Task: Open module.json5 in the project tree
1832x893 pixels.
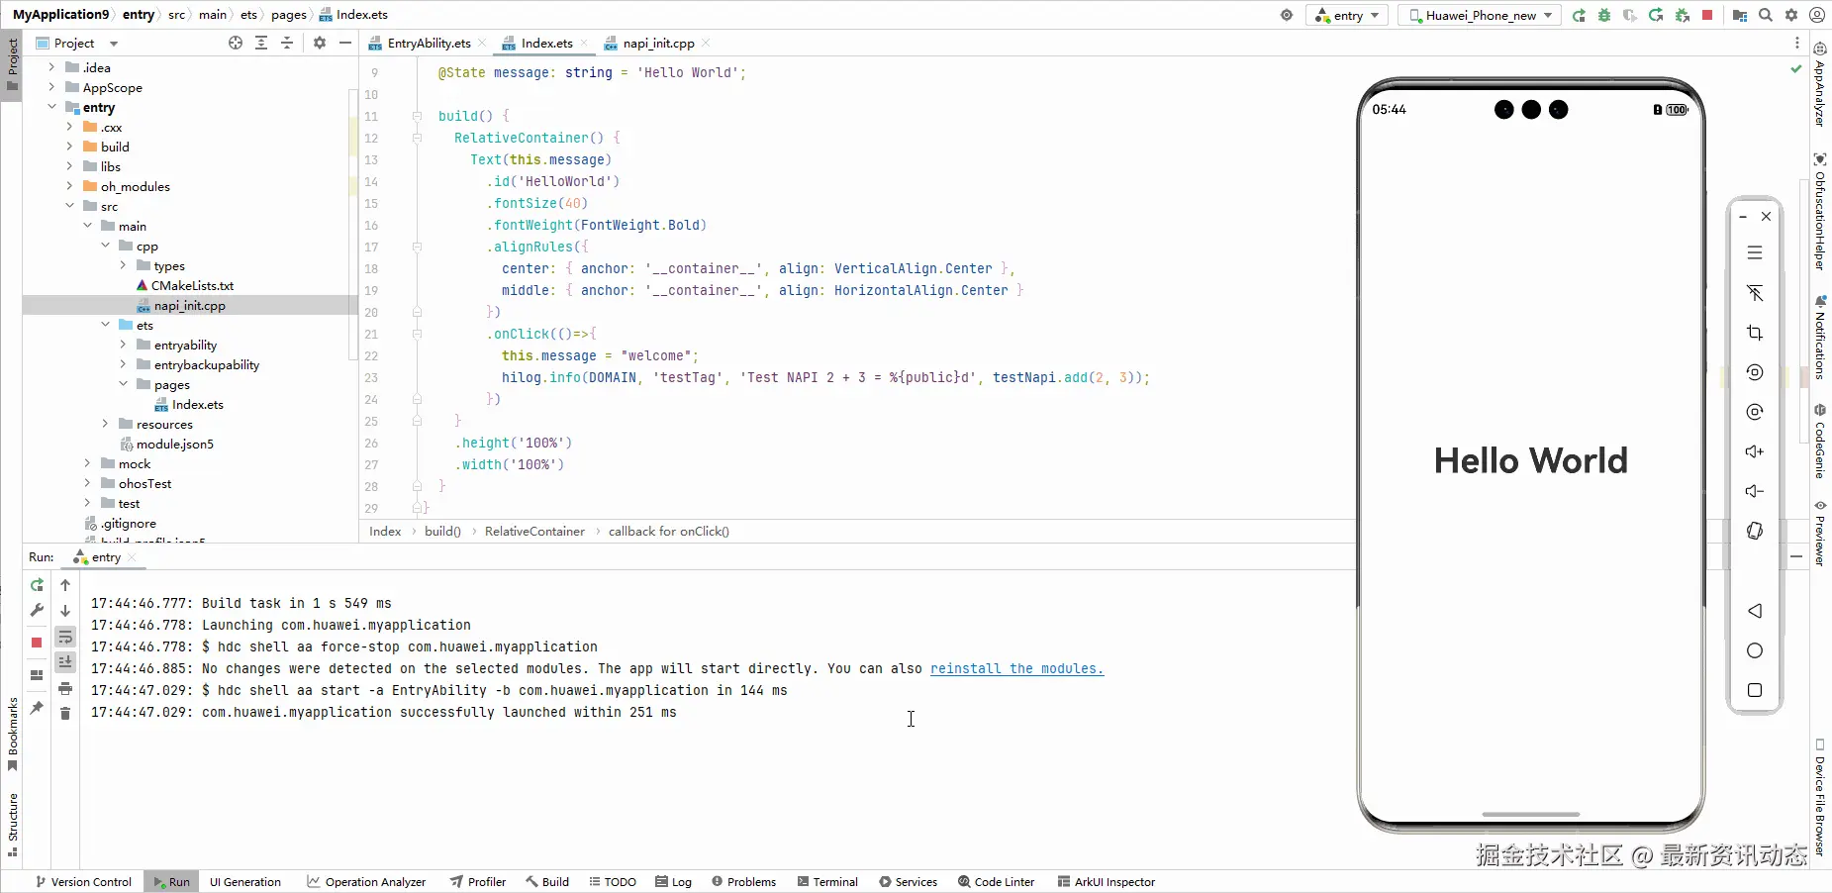Action: click(x=174, y=444)
